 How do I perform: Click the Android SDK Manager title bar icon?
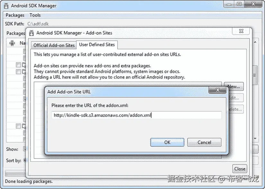tap(6, 5)
